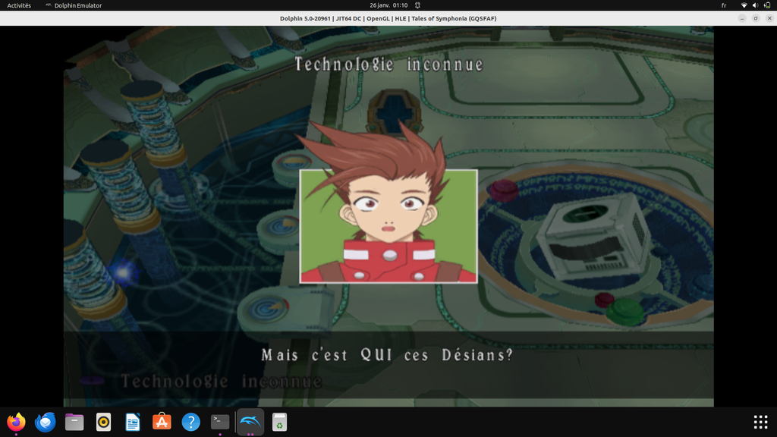Expand the system menu via the Wi-Fi icon
Viewport: 777px width, 437px height.
tap(744, 5)
